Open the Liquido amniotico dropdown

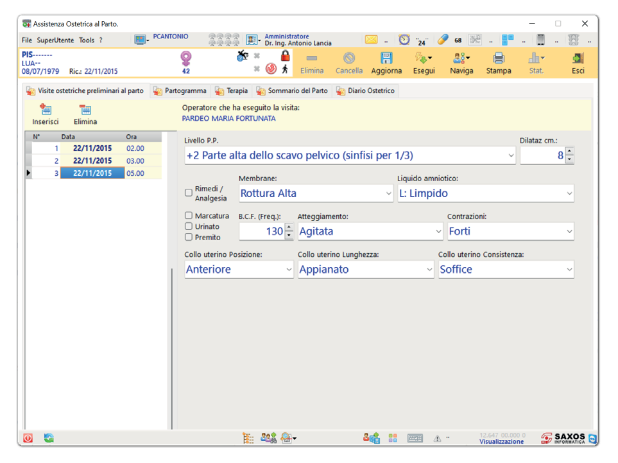pyautogui.click(x=569, y=193)
